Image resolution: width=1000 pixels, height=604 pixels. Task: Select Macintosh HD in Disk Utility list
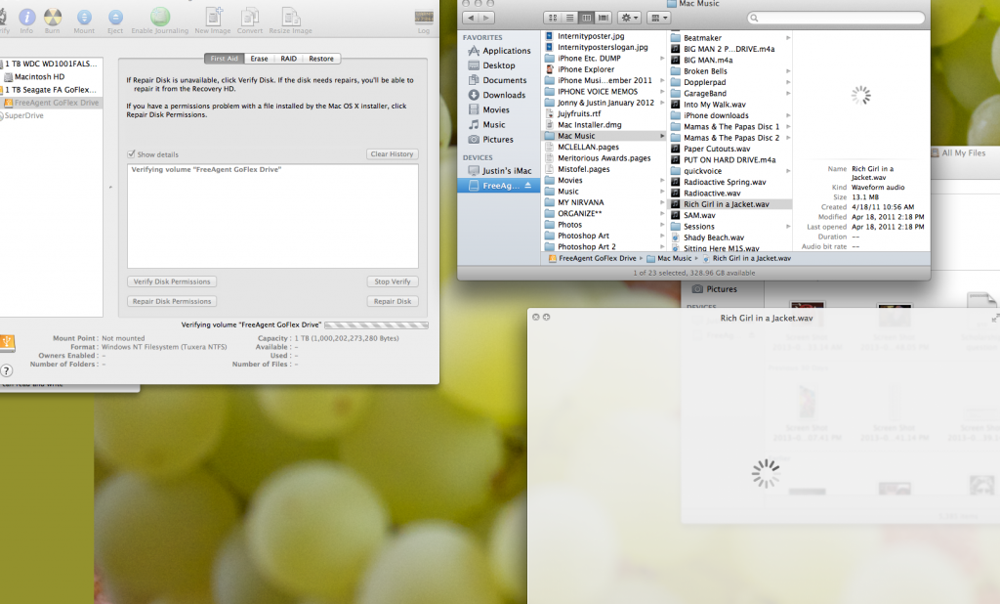(x=39, y=76)
